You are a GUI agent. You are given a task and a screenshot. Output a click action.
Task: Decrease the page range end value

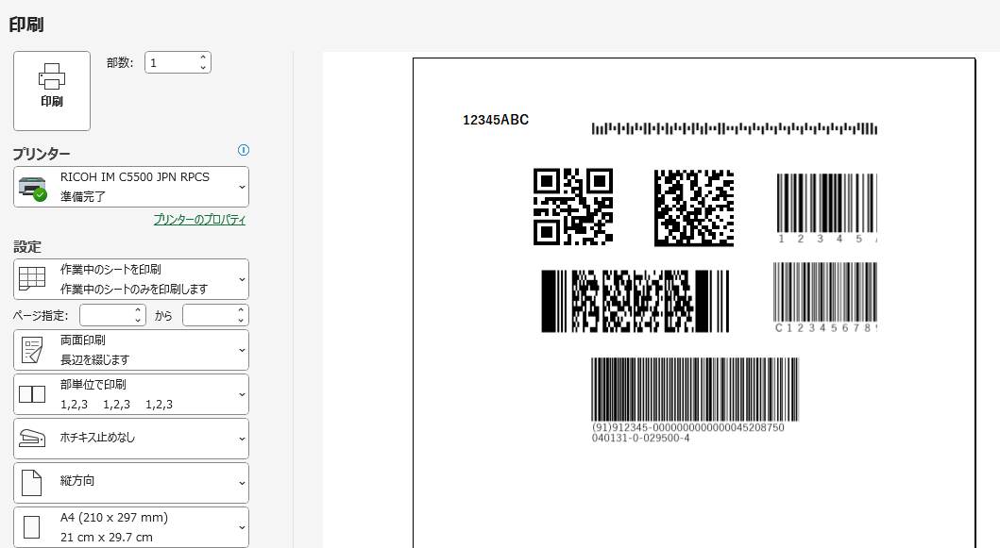[242, 321]
